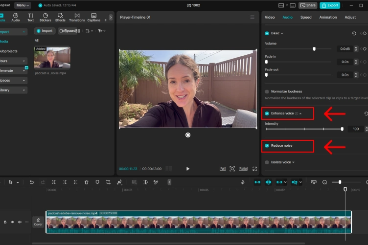
Task: Enable the Isolate voice checkbox
Action: coord(267,162)
